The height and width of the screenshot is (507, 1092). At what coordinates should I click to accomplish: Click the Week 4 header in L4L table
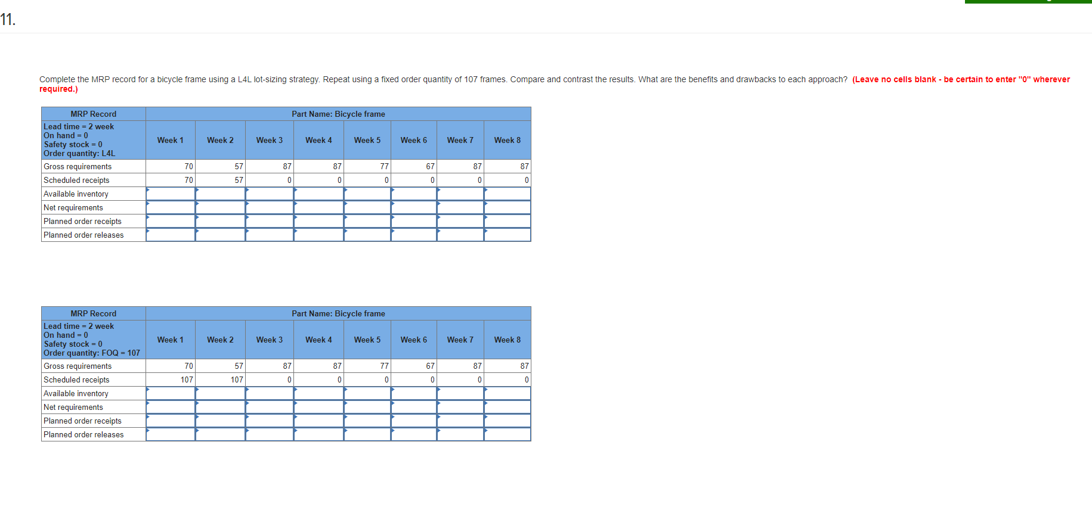(x=318, y=140)
